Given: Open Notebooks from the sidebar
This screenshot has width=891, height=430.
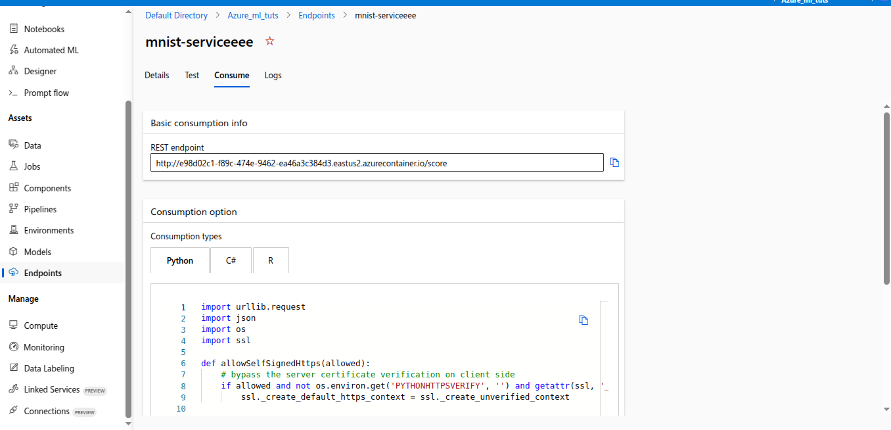Looking at the screenshot, I should coord(43,28).
